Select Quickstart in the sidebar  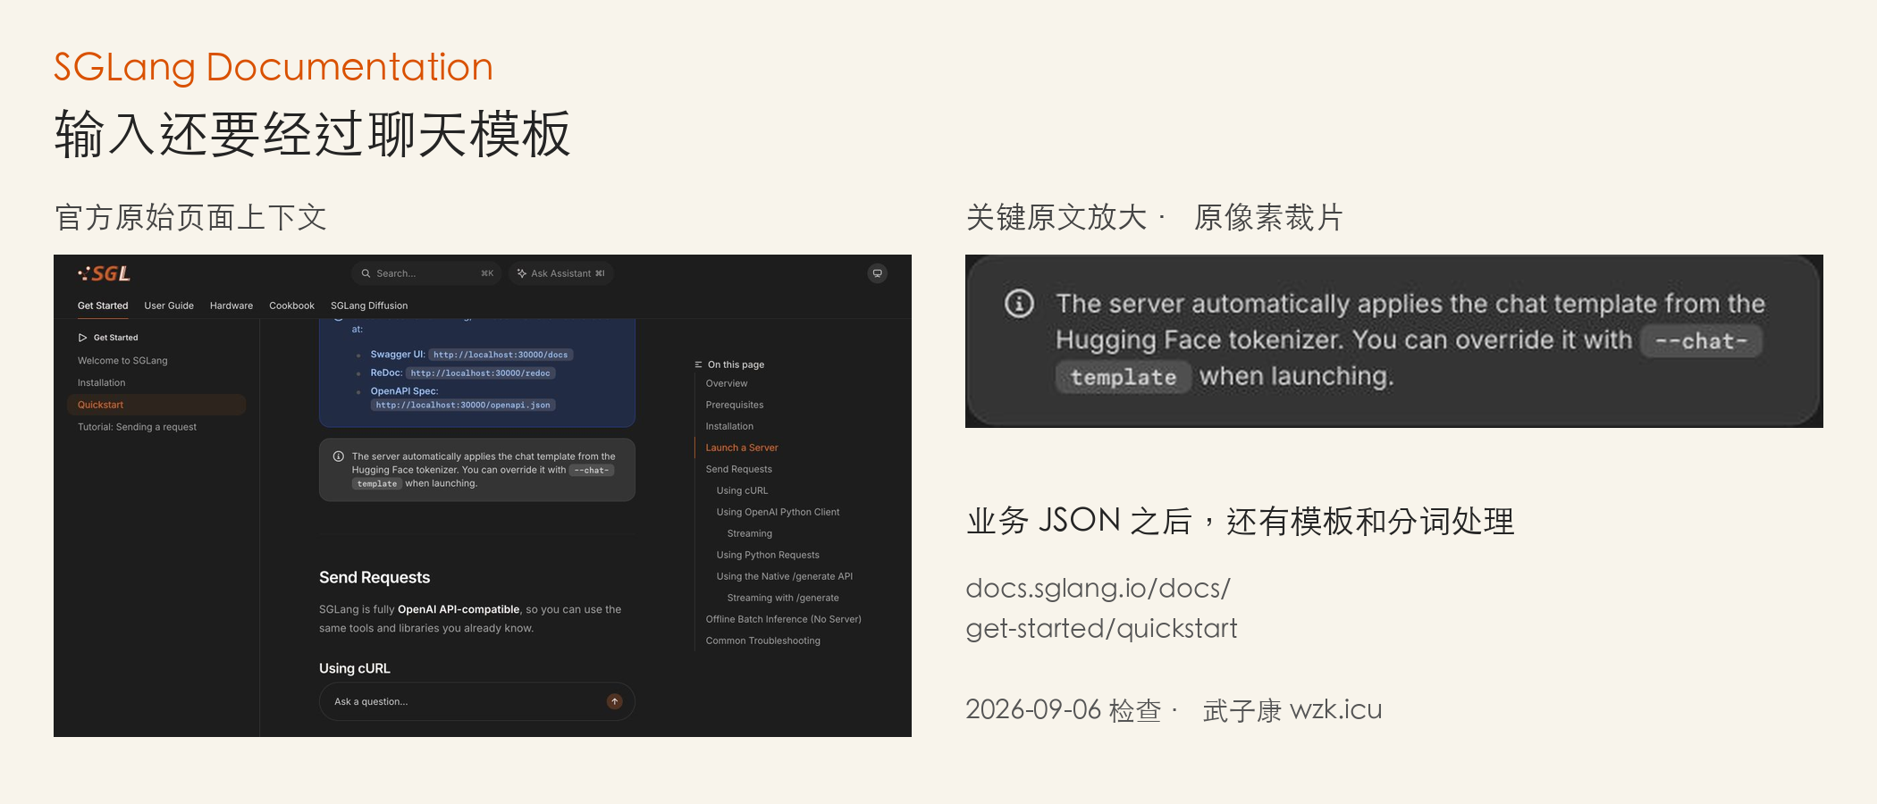(156, 405)
